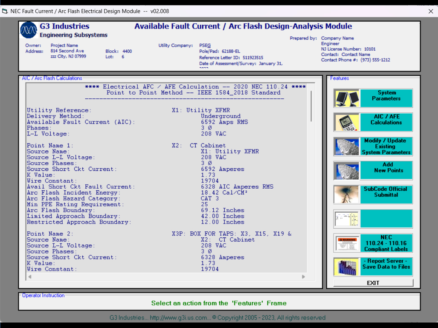Viewport: 438px width, 328px height.
Task: Click the G3 Industries waveform logo
Action: (29, 30)
